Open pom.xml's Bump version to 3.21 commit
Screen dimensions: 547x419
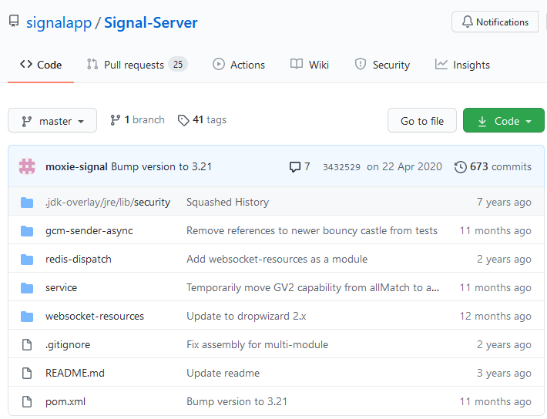coord(237,401)
